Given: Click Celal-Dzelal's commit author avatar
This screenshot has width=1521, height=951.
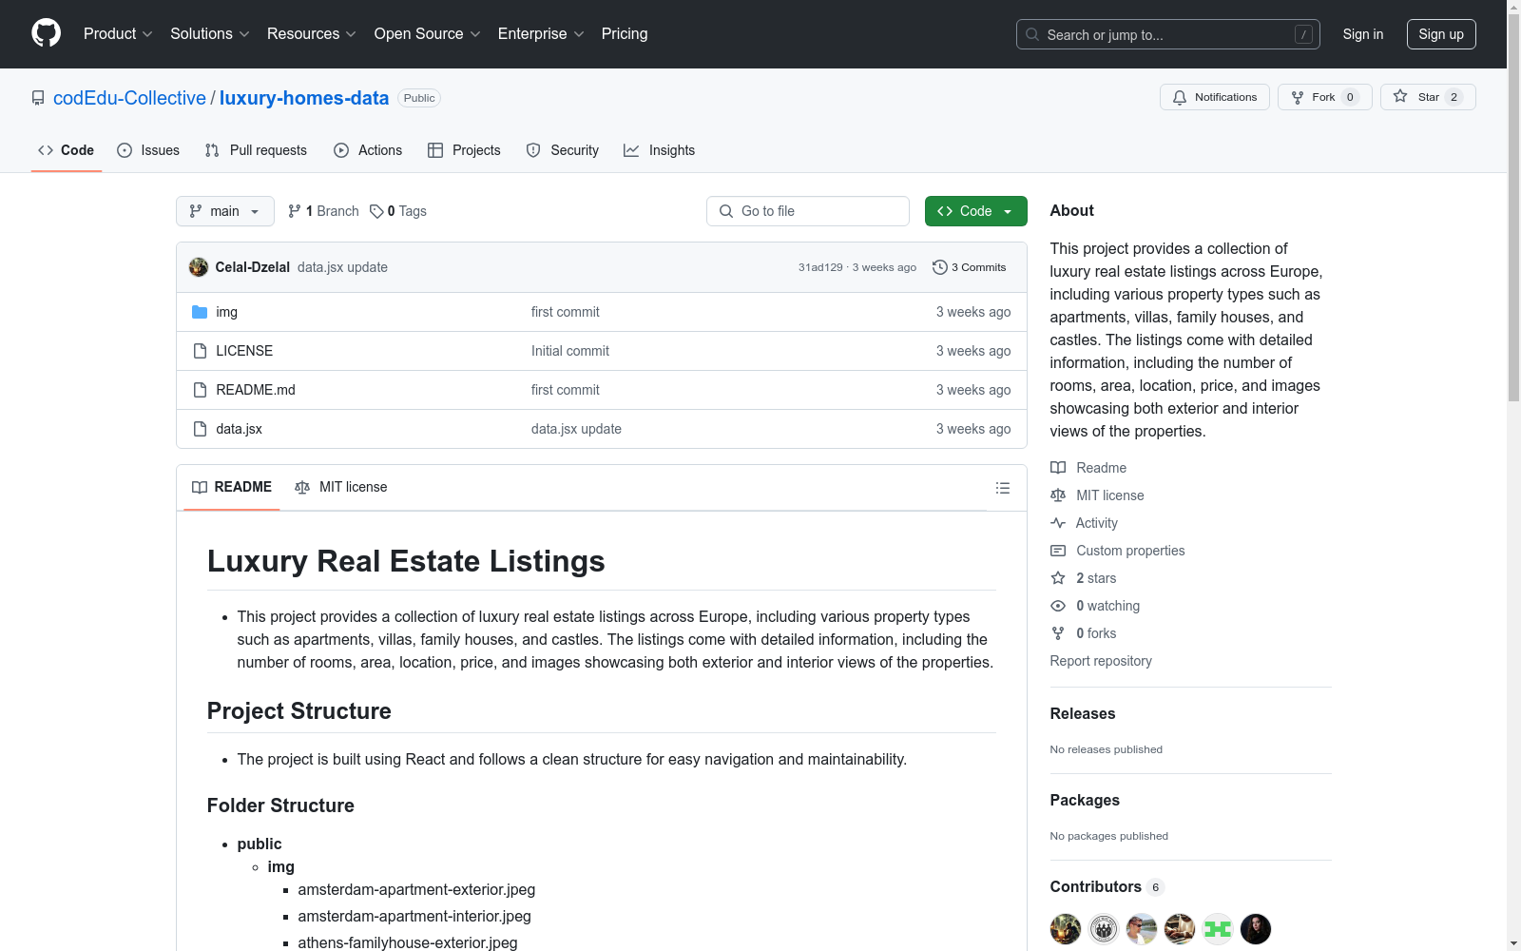Looking at the screenshot, I should point(199,267).
